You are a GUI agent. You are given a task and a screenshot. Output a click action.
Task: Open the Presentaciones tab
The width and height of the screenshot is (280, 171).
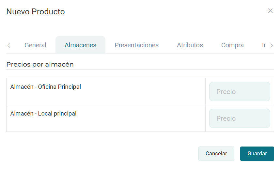click(137, 45)
